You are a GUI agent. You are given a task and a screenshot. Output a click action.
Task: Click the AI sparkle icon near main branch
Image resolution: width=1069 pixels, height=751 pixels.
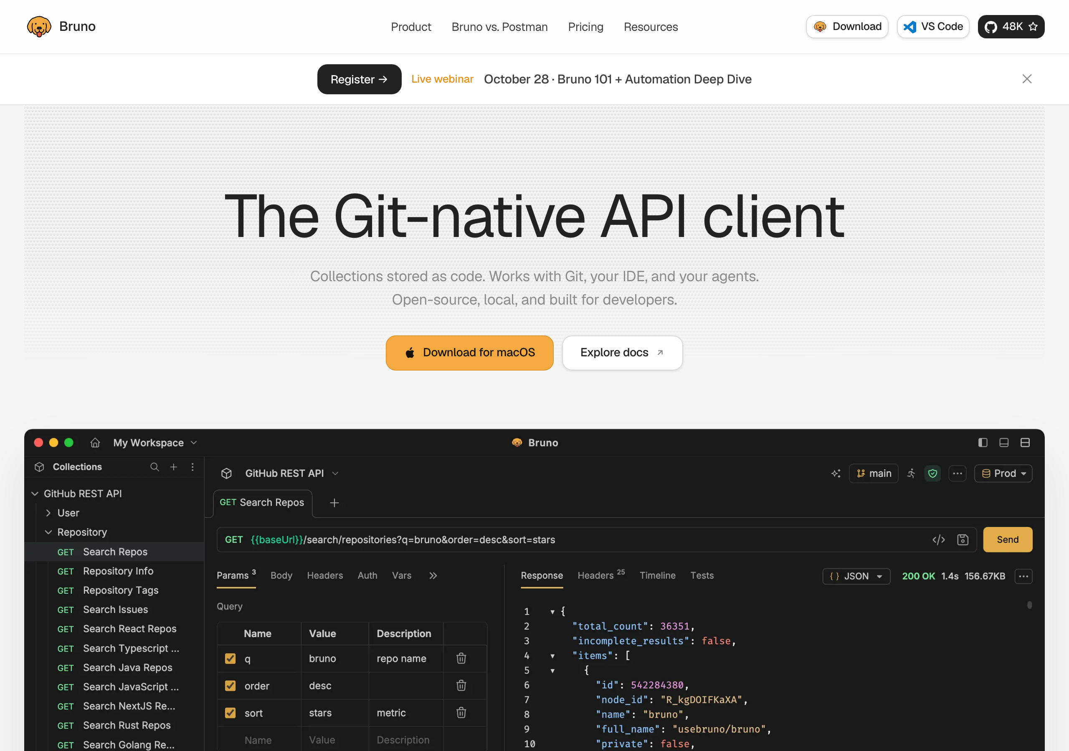[836, 473]
